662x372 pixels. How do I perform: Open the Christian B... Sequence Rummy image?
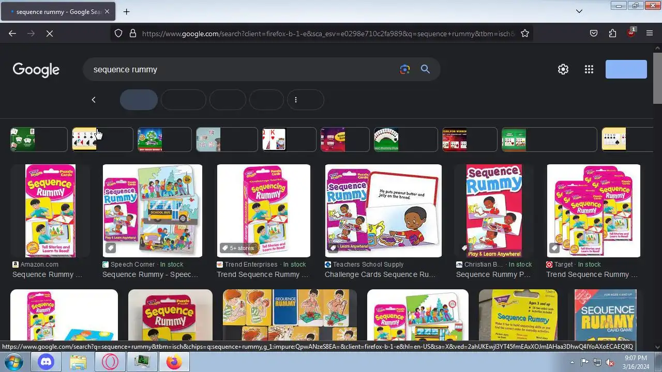click(x=494, y=211)
